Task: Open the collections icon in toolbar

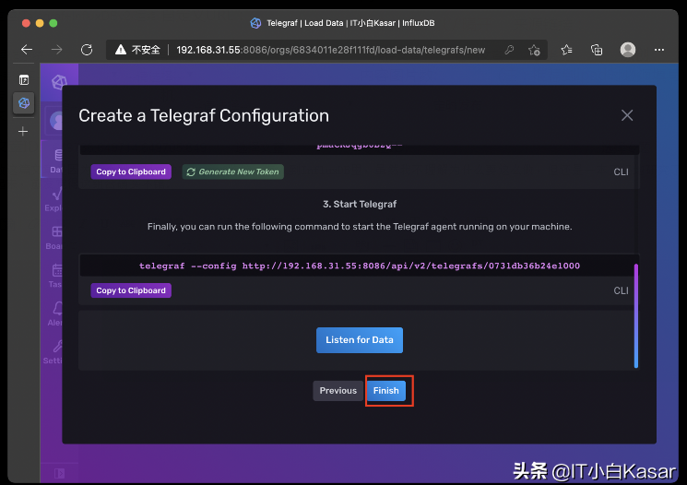Action: (597, 50)
